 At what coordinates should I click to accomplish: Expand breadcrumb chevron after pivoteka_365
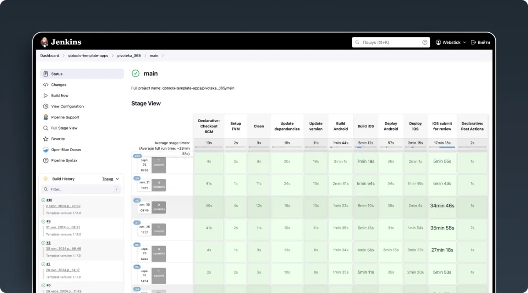(x=145, y=56)
